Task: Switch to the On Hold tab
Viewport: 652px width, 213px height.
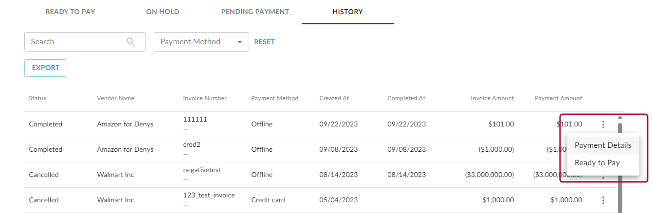Action: click(163, 12)
